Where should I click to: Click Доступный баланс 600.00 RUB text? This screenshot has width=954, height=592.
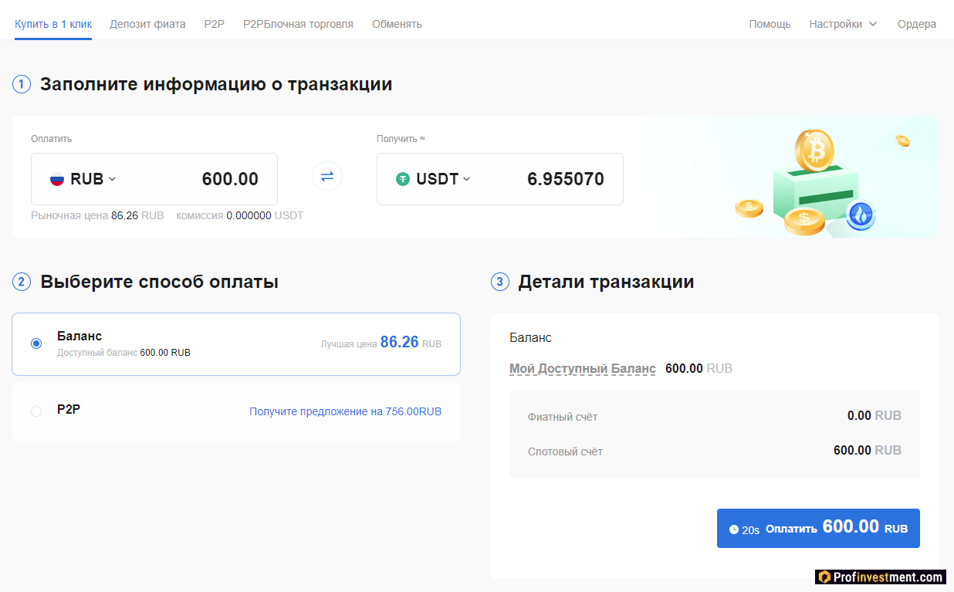(x=123, y=352)
